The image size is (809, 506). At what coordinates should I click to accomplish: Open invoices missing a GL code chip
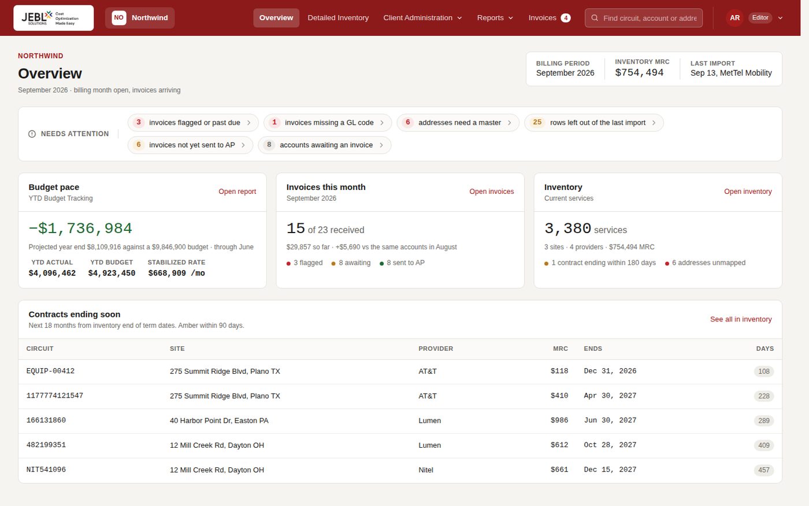(328, 122)
